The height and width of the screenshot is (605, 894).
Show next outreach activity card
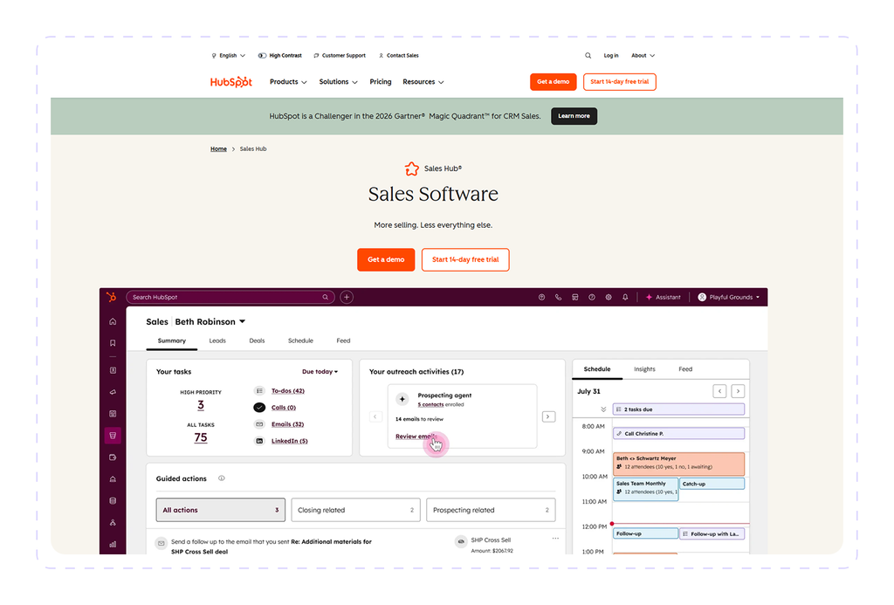[x=548, y=416]
